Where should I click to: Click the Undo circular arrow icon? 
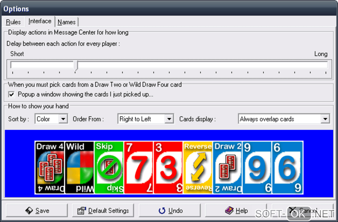pyautogui.click(x=162, y=211)
